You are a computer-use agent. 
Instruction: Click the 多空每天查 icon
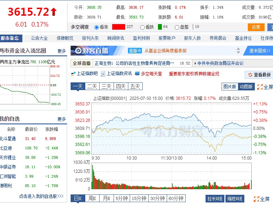[137, 74]
